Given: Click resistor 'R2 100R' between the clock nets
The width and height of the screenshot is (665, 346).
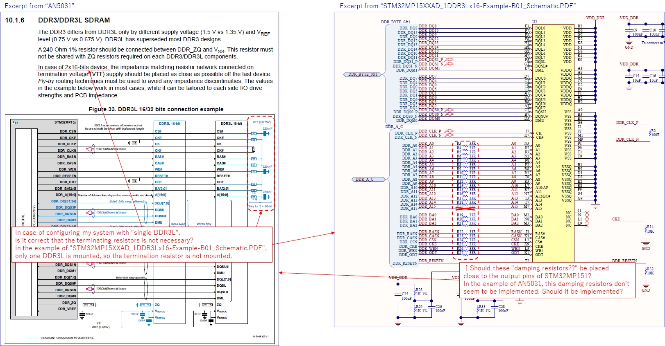Looking at the screenshot, I should 654,133.
